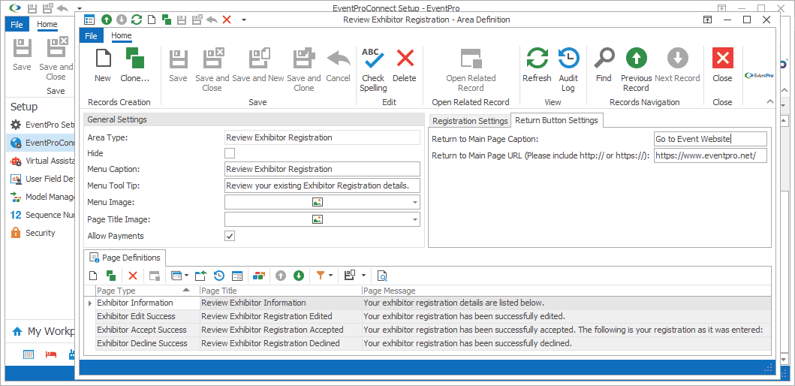Open print preview magnifier in grid toolbar
The height and width of the screenshot is (386, 795).
click(x=383, y=276)
